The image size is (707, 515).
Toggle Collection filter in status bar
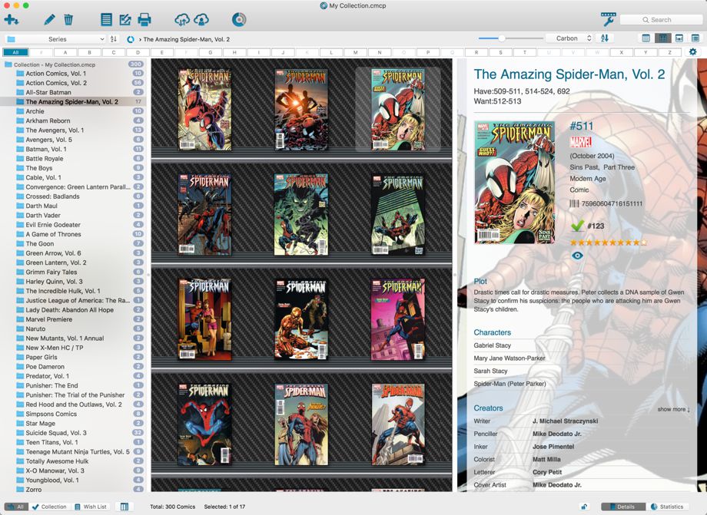[50, 507]
